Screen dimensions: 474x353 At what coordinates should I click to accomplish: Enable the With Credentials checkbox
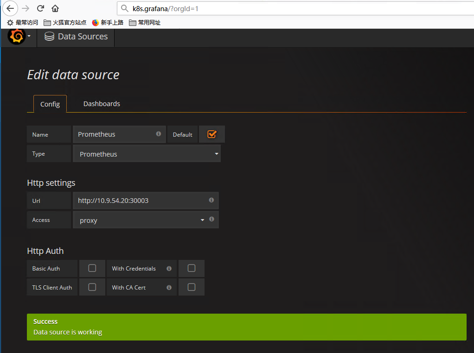(x=192, y=268)
